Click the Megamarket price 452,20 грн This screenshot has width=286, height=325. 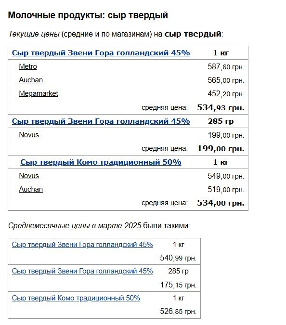tap(226, 94)
